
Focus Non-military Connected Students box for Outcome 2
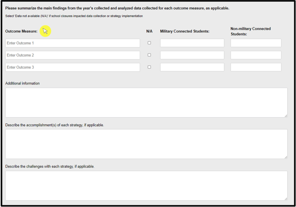click(x=256, y=55)
